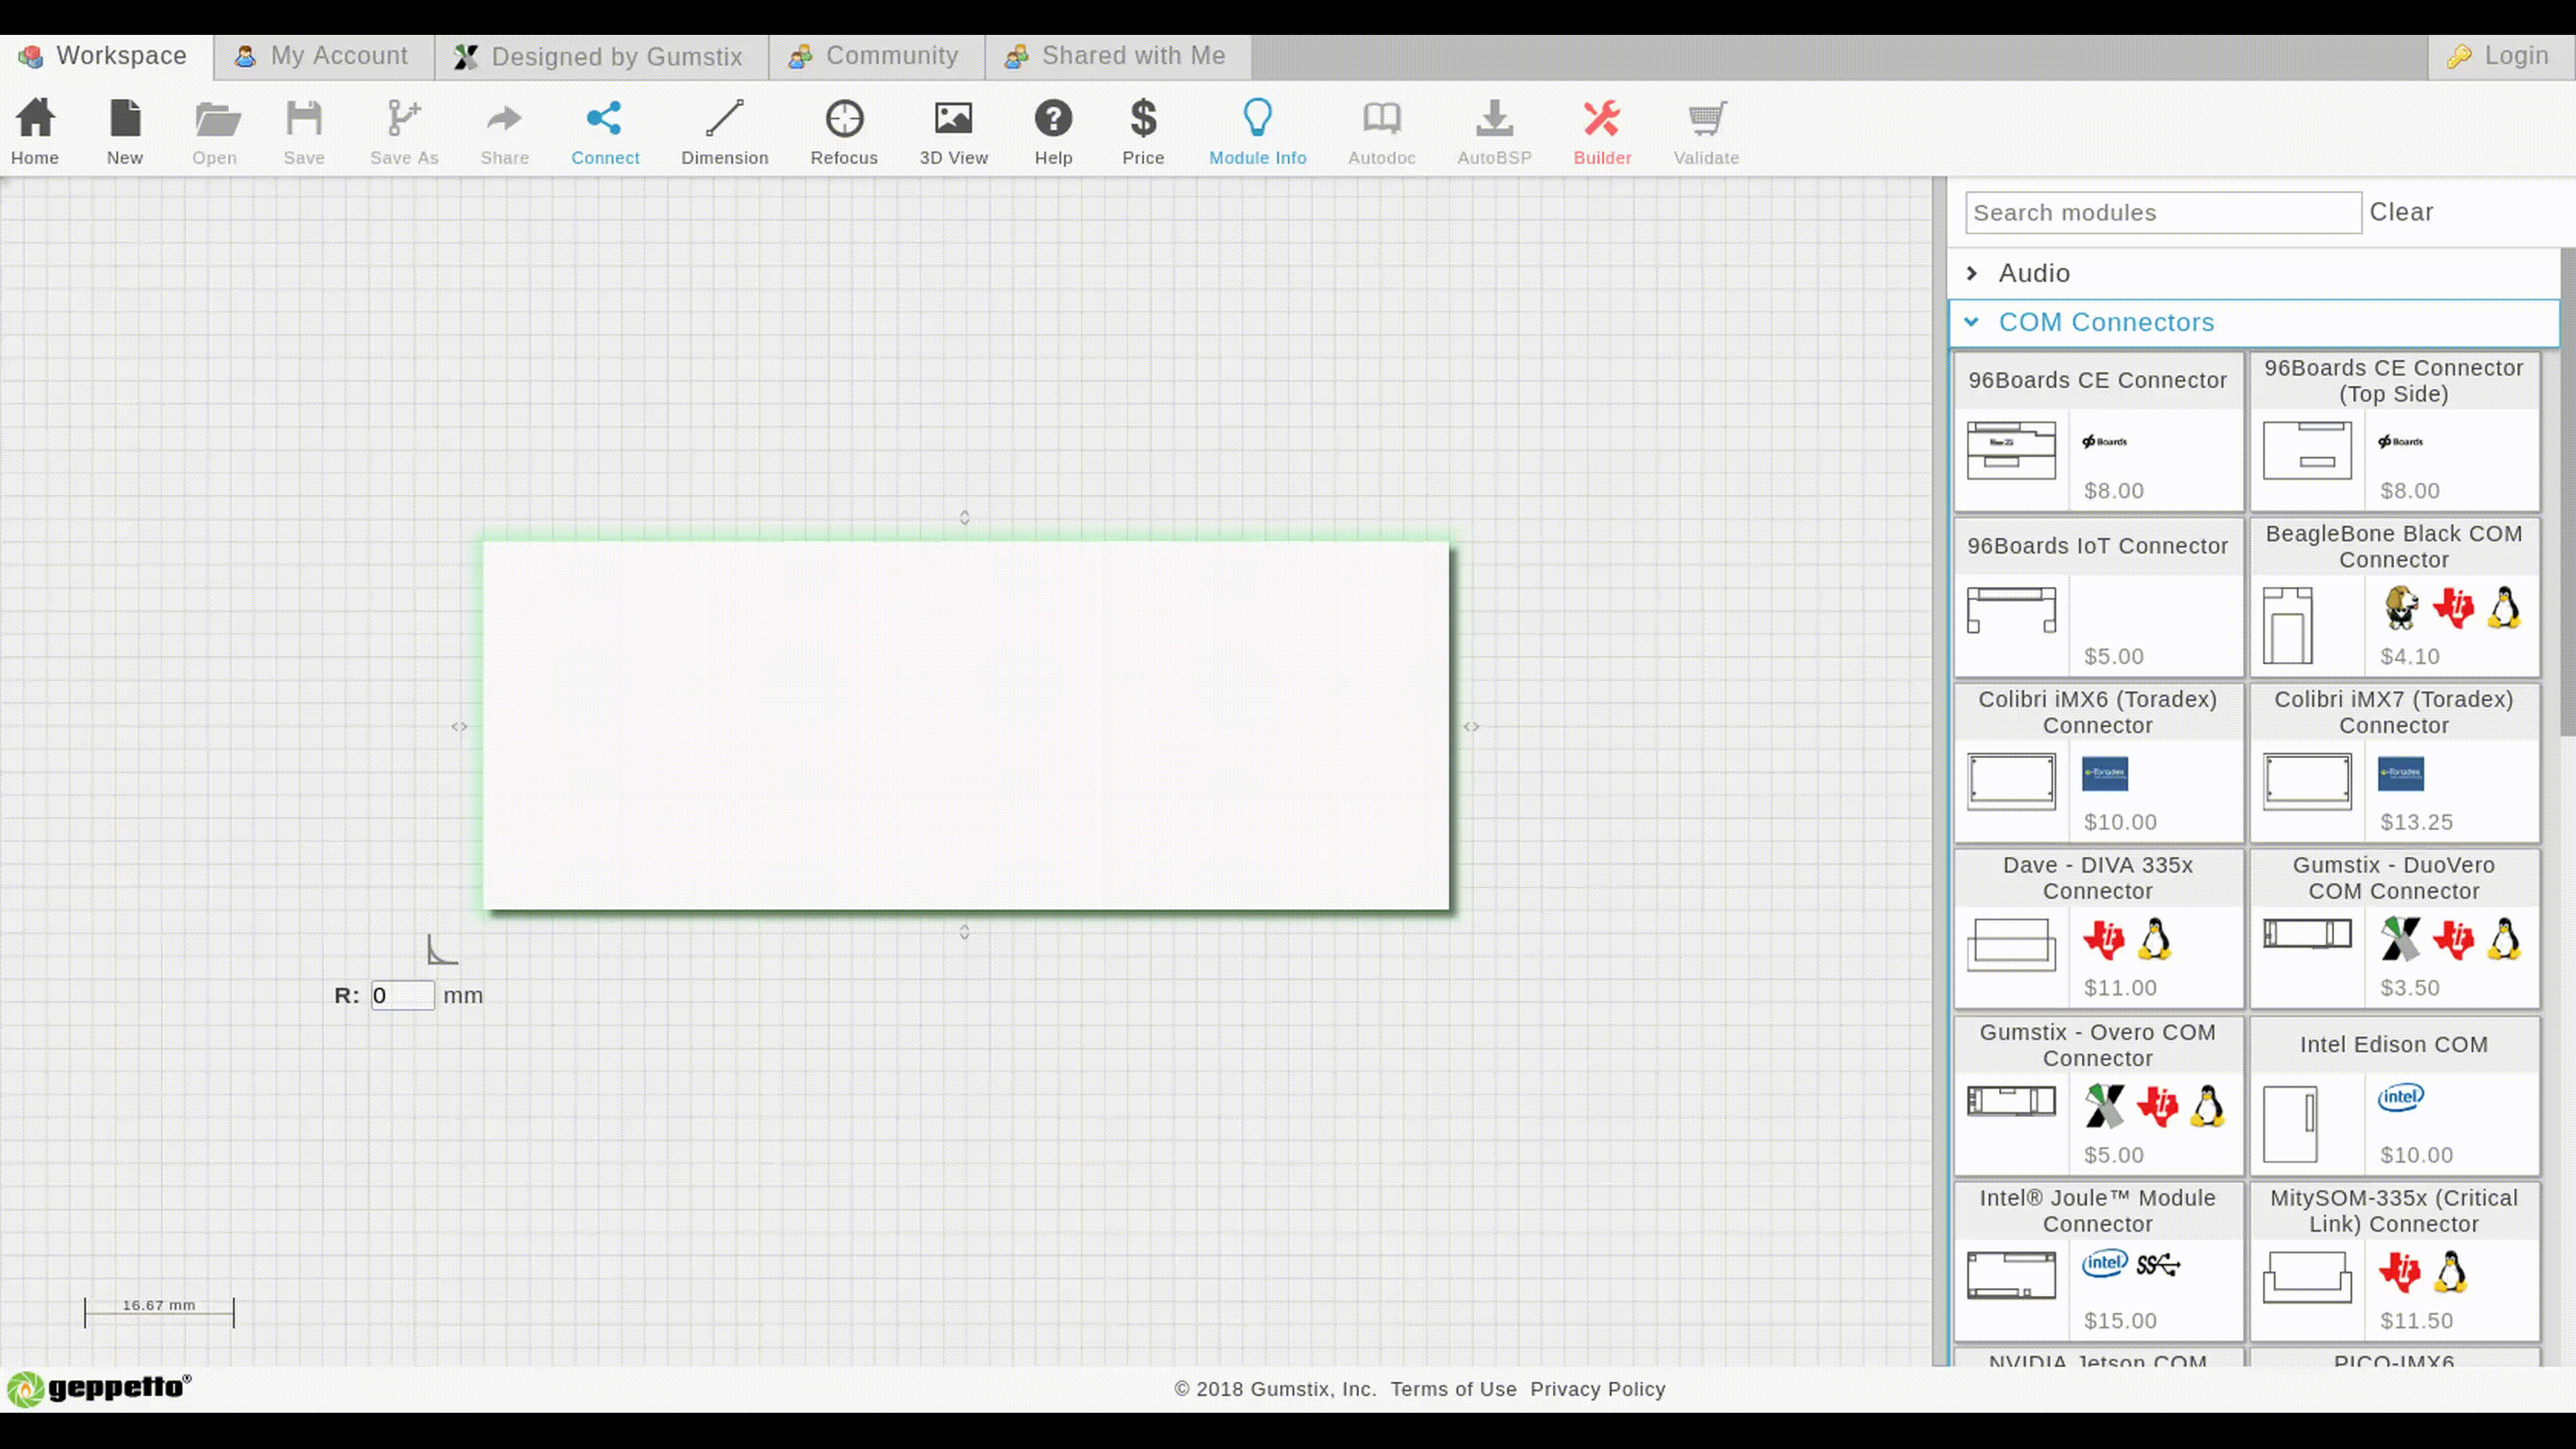Open the Terms of Use link
This screenshot has width=2576, height=1449.
point(1453,1389)
